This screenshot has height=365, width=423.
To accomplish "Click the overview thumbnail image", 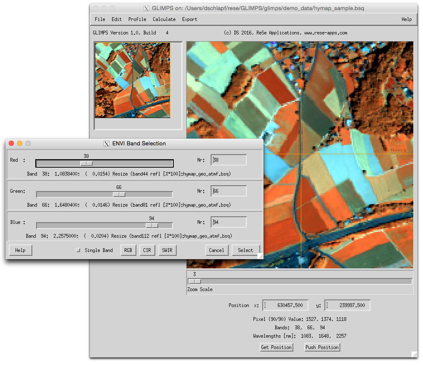I will coord(133,80).
